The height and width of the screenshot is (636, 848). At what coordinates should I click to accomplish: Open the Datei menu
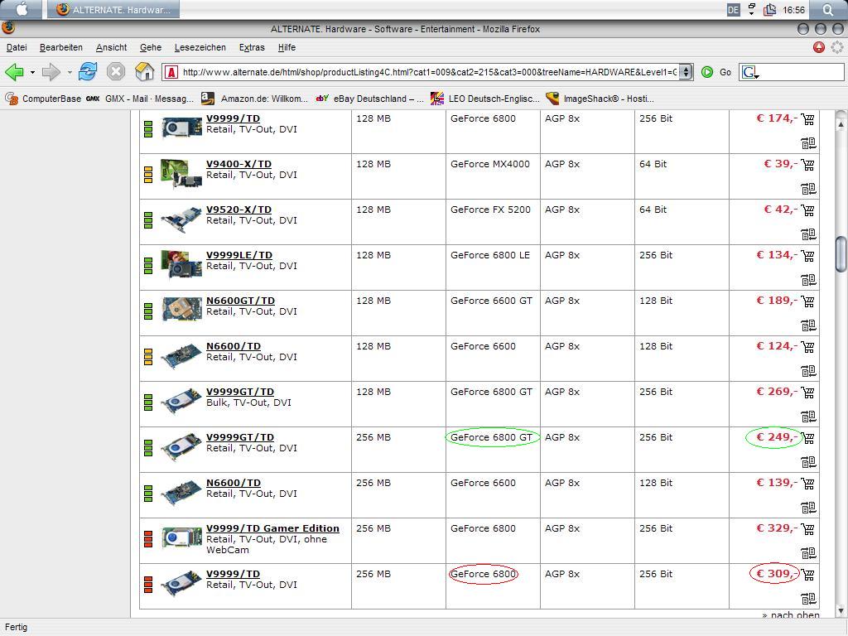pyautogui.click(x=17, y=47)
